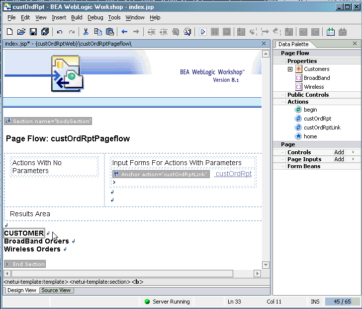
Task: Open the Page Inputs Add dropdown arrow
Action: tap(353, 159)
